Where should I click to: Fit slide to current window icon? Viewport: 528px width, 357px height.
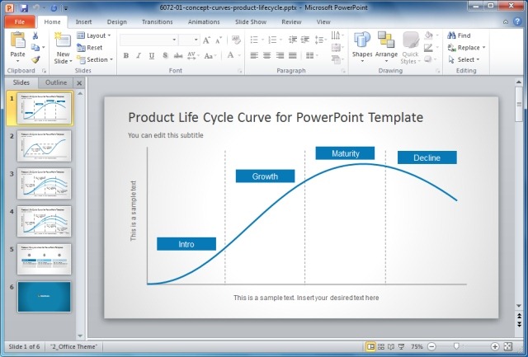tap(508, 346)
